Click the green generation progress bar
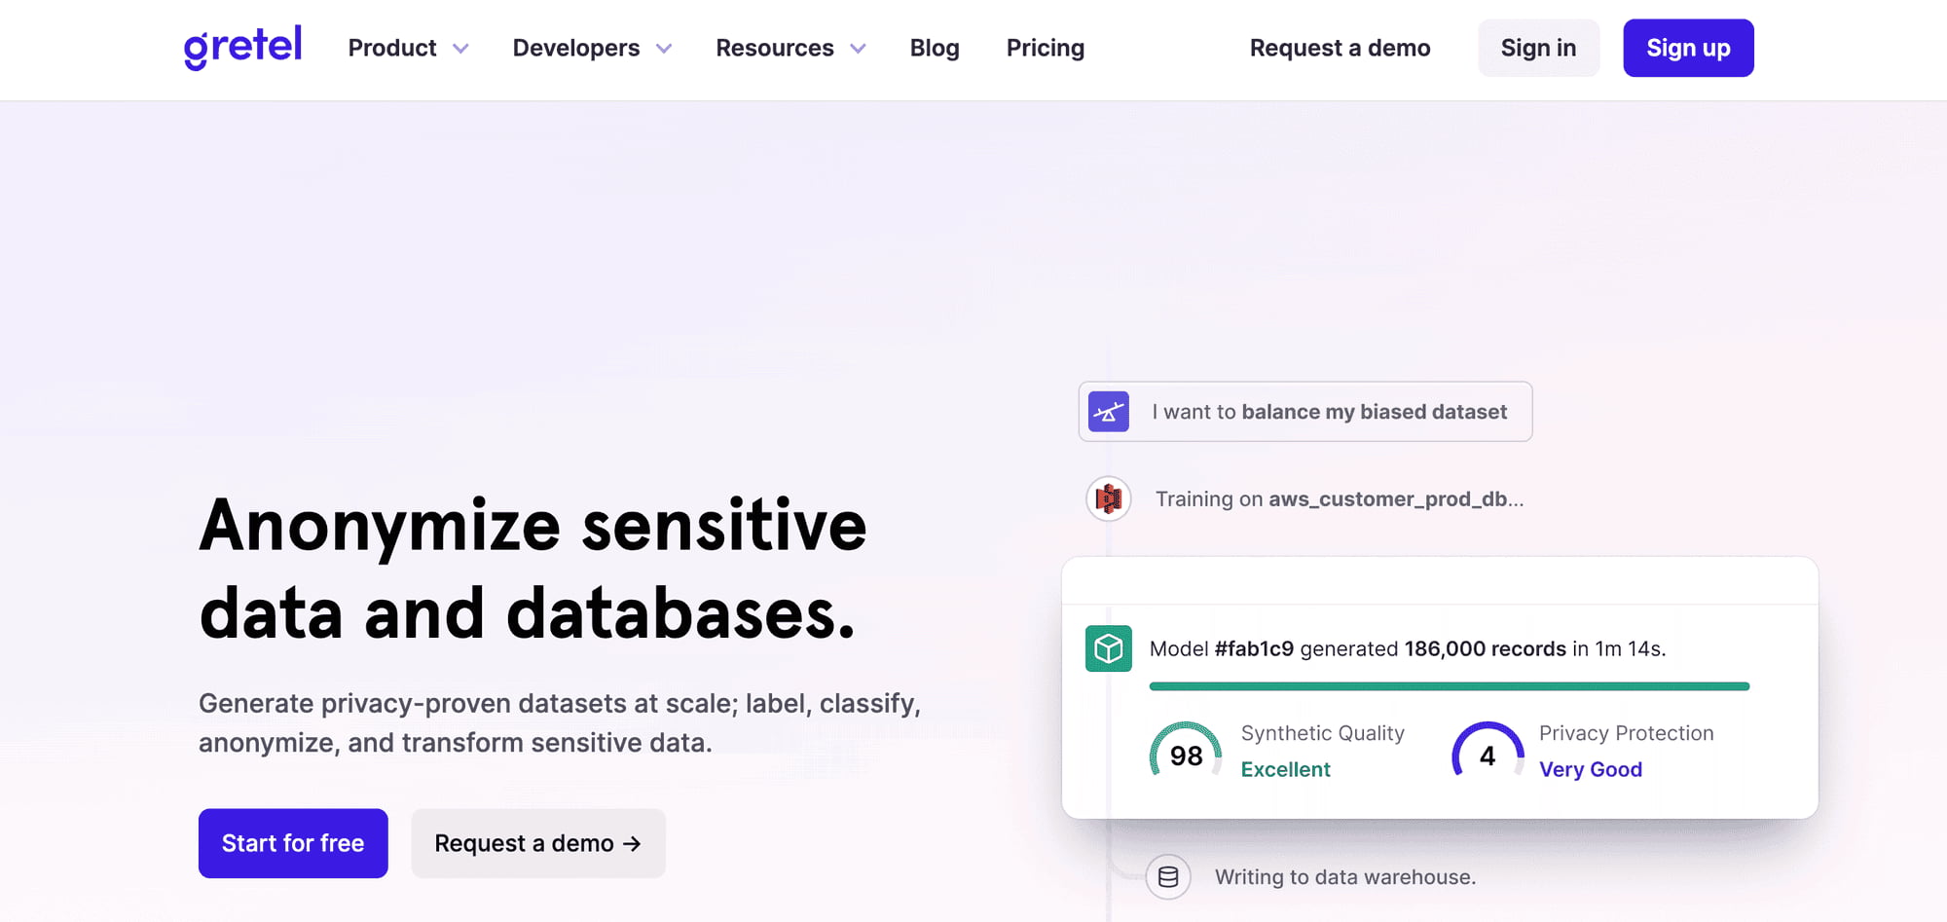1947x922 pixels. [x=1449, y=686]
